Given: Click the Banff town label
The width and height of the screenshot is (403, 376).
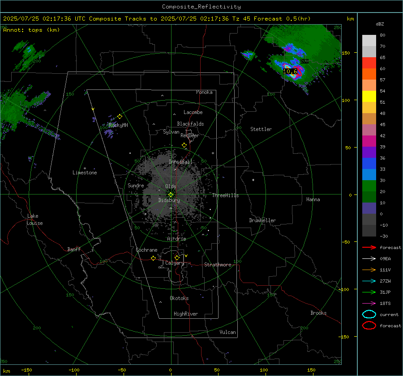Looking at the screenshot, I should pyautogui.click(x=74, y=249).
